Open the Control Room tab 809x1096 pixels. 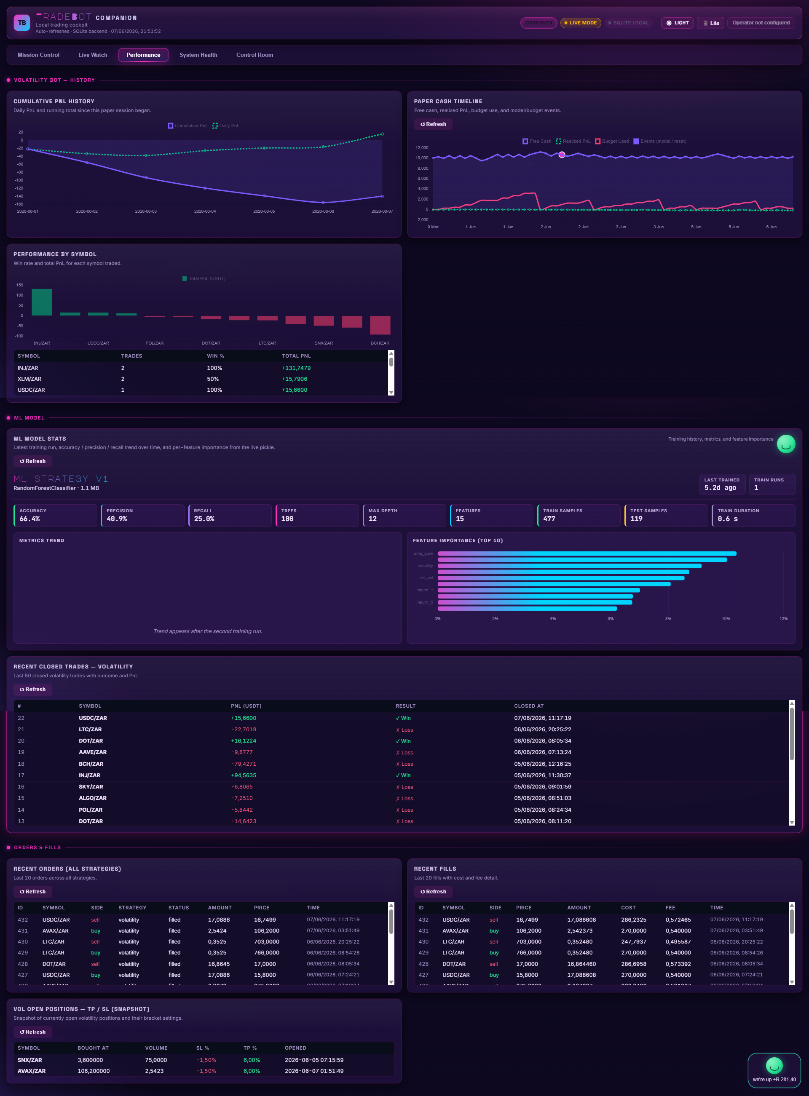254,55
